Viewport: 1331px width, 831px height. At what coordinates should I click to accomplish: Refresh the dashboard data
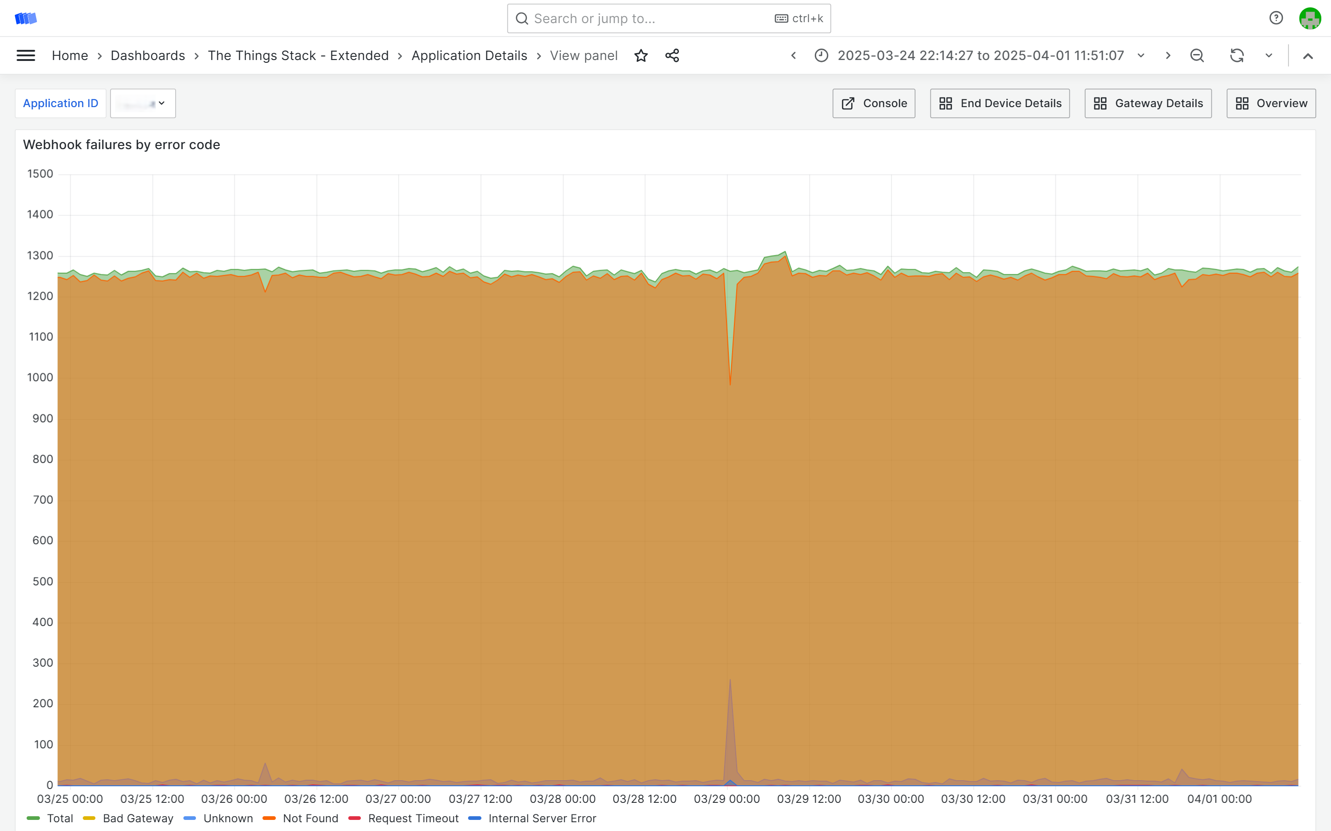tap(1237, 55)
